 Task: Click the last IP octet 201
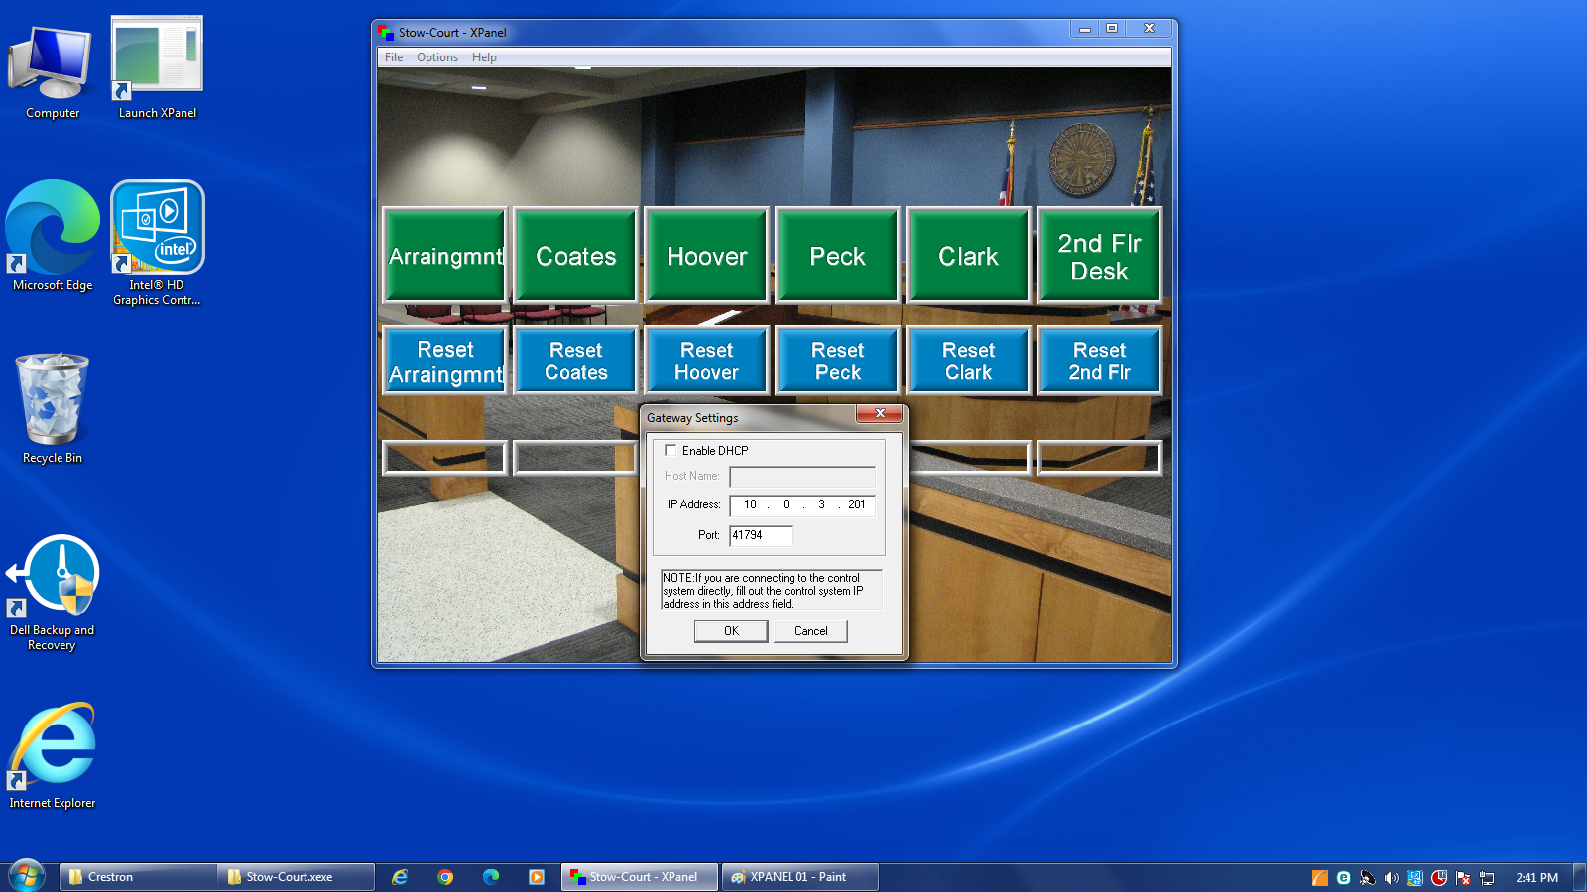(857, 504)
